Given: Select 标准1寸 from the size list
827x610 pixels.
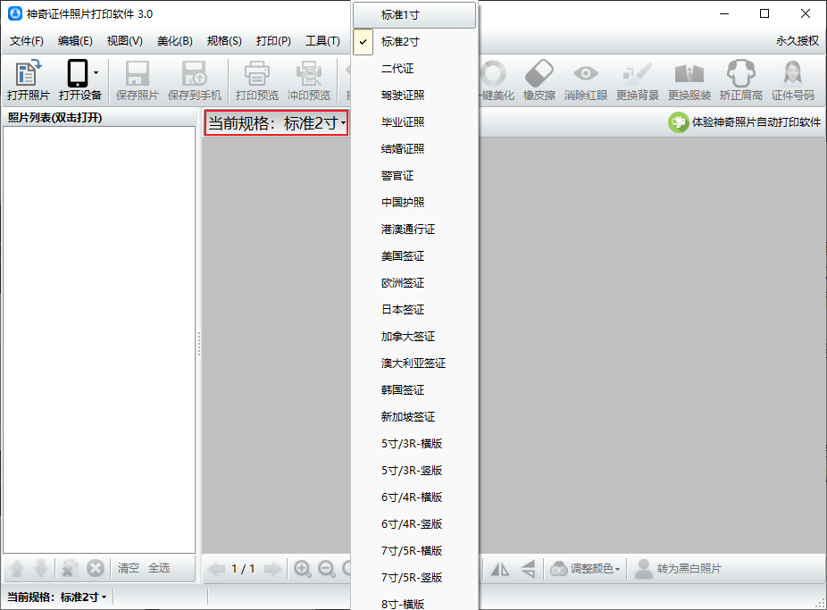Looking at the screenshot, I should pyautogui.click(x=414, y=15).
